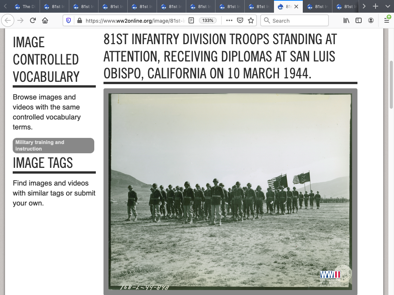Image resolution: width=394 pixels, height=295 pixels.
Task: Save page to Pocket
Action: (x=240, y=21)
